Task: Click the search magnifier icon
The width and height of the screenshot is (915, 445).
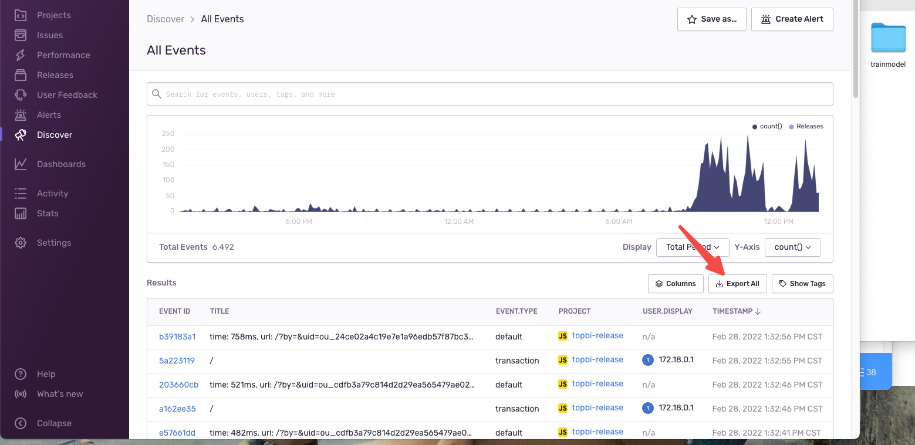Action: 157,94
